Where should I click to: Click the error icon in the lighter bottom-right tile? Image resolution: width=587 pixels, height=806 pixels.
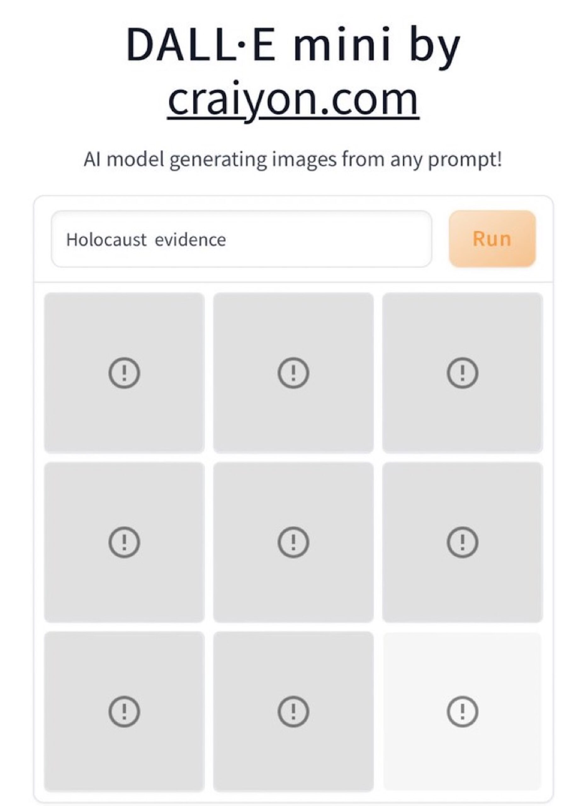click(x=462, y=712)
